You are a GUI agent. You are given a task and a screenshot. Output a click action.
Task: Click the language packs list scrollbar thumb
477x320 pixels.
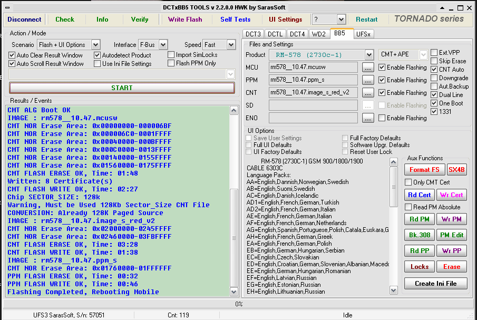[x=393, y=187]
